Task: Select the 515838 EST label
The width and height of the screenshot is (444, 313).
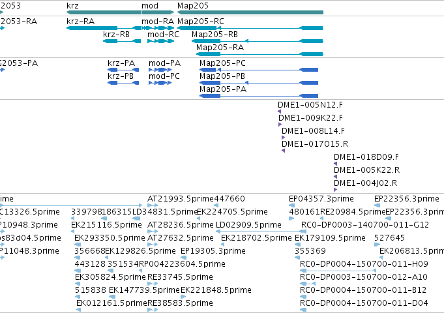Action: point(91,290)
